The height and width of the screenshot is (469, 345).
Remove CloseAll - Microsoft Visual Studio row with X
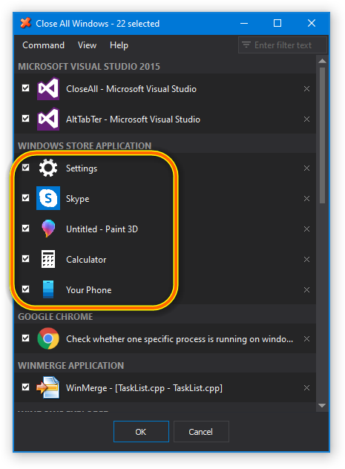click(306, 89)
